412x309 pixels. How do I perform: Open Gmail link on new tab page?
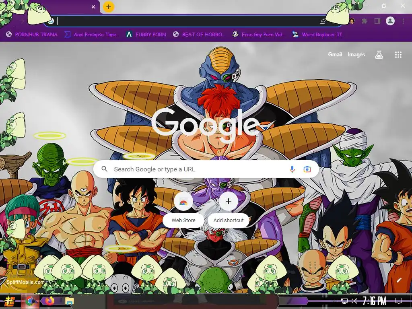point(335,54)
